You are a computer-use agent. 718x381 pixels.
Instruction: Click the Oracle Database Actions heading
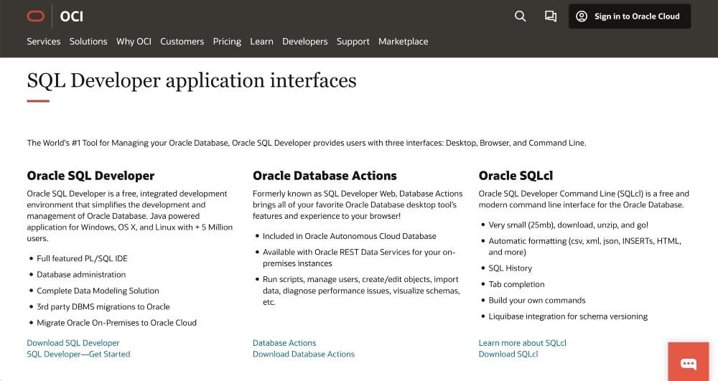tap(325, 176)
